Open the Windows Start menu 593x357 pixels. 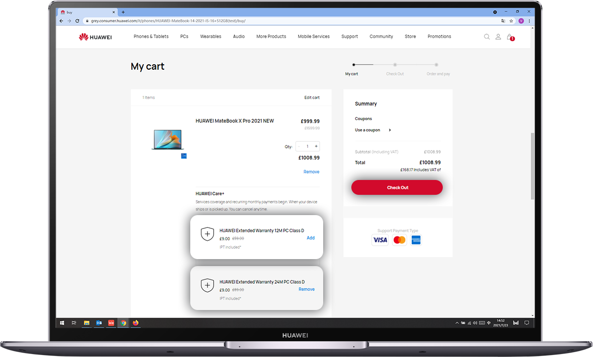62,323
